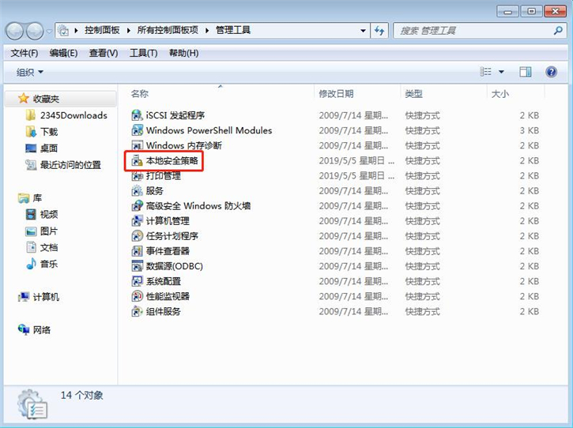Image resolution: width=573 pixels, height=428 pixels.
Task: Open the 本地安全策略 shortcut icon
Action: [x=137, y=161]
